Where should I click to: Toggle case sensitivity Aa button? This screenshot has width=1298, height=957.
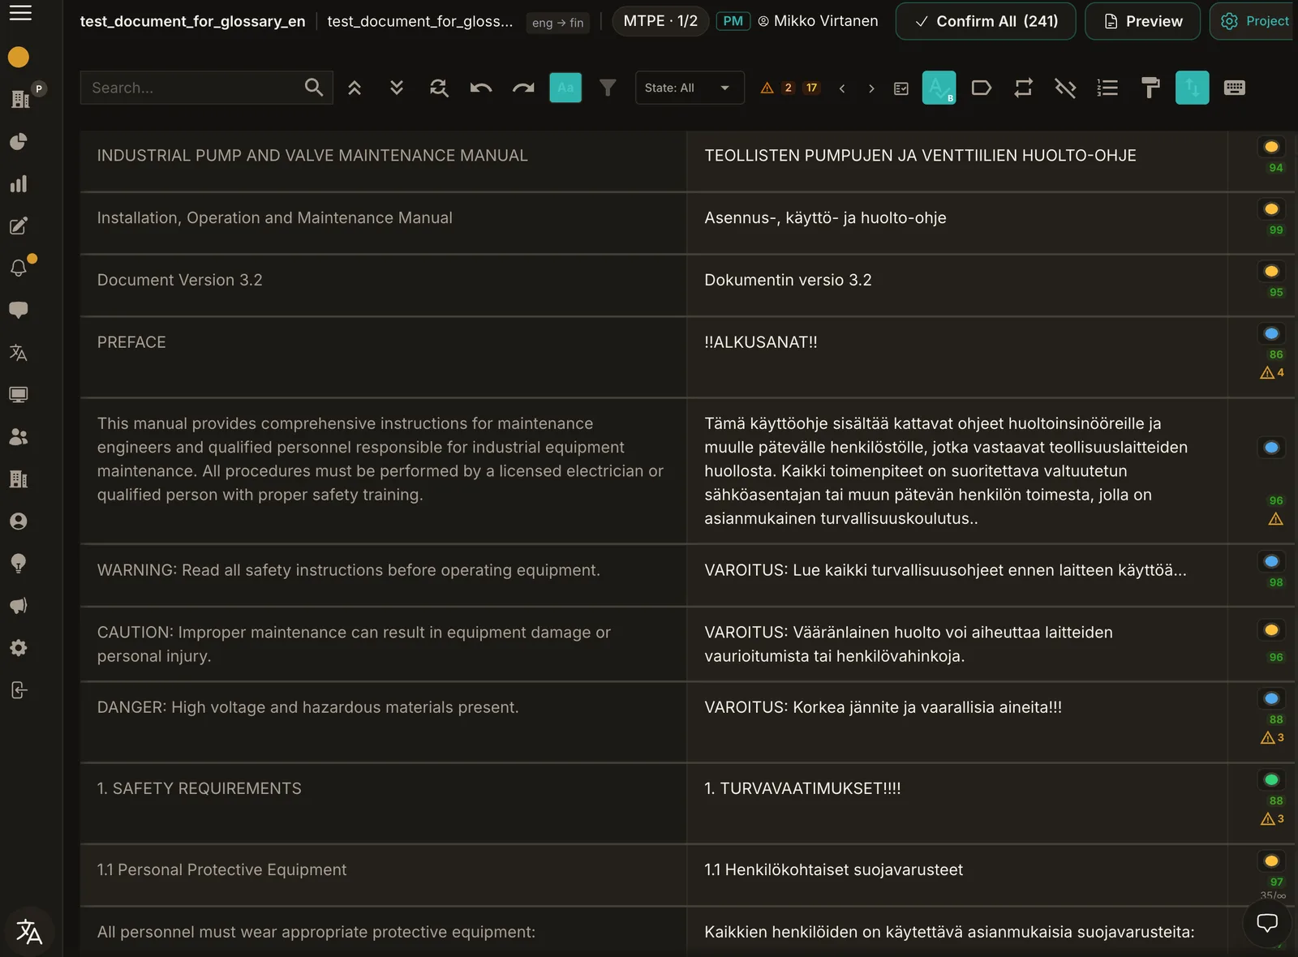565,88
